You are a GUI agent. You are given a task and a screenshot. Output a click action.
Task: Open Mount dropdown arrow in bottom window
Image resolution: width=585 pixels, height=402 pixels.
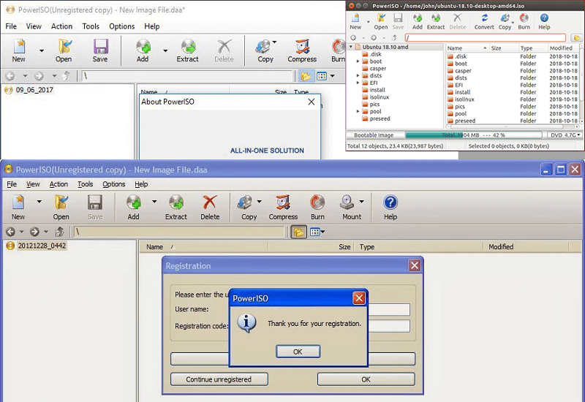pos(361,202)
